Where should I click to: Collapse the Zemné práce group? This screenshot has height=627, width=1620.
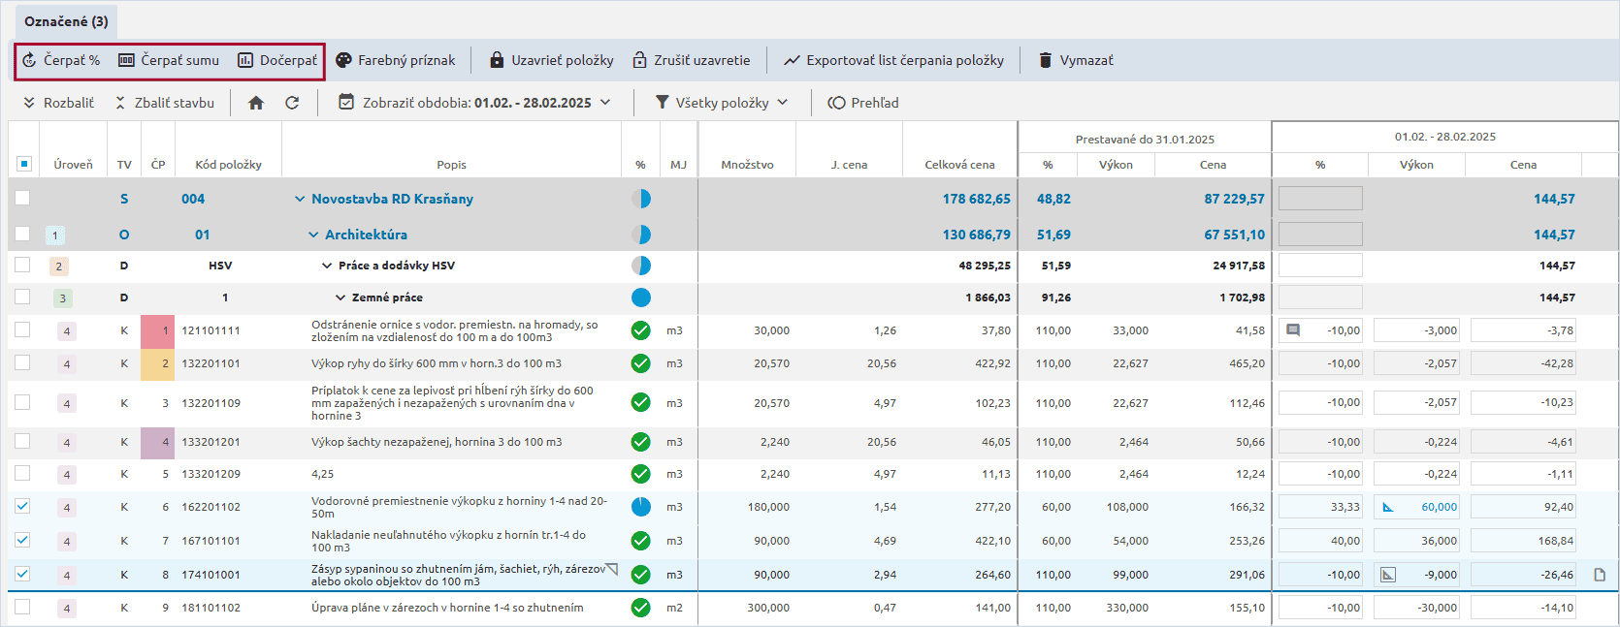tap(340, 298)
